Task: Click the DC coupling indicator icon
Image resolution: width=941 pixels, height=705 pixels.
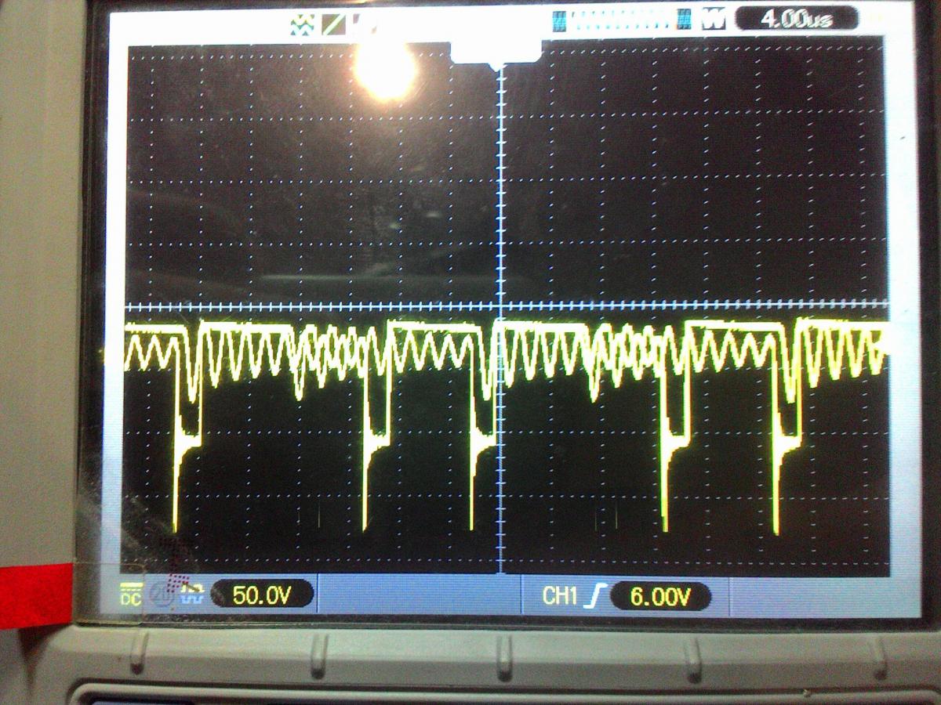Action: point(129,595)
